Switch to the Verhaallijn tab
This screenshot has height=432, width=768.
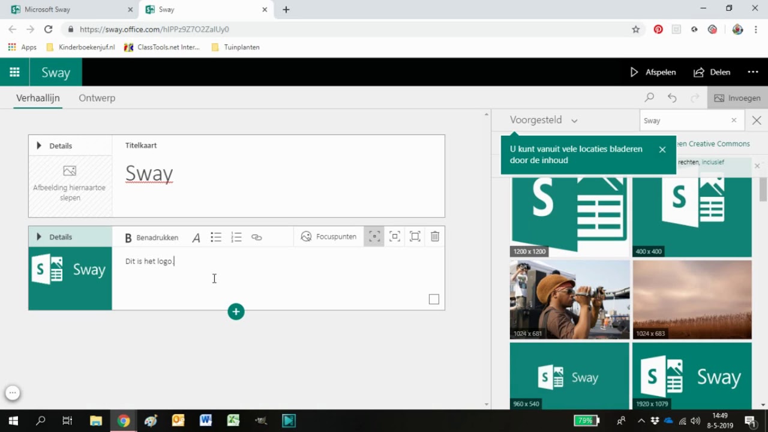38,98
